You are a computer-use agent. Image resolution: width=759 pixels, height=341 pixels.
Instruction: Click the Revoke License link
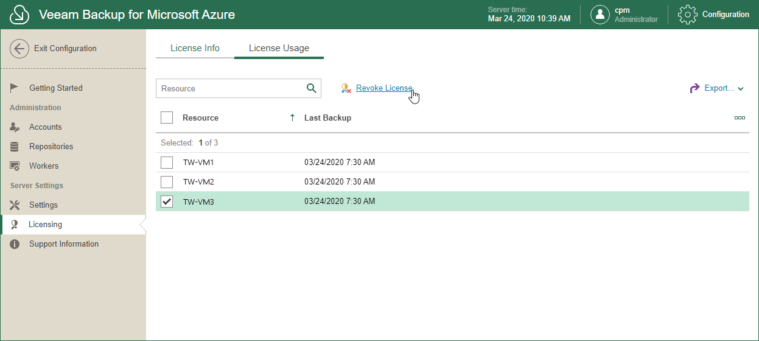pos(384,88)
